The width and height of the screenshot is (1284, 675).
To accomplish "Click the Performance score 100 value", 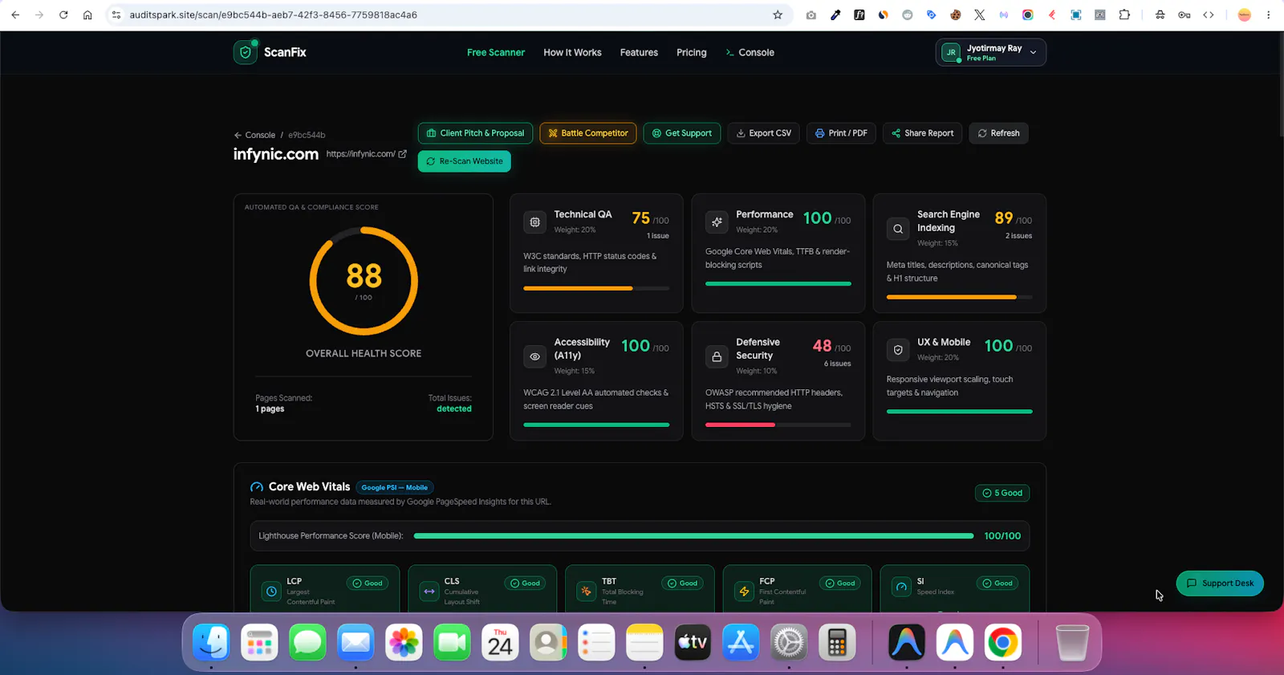I will (817, 218).
